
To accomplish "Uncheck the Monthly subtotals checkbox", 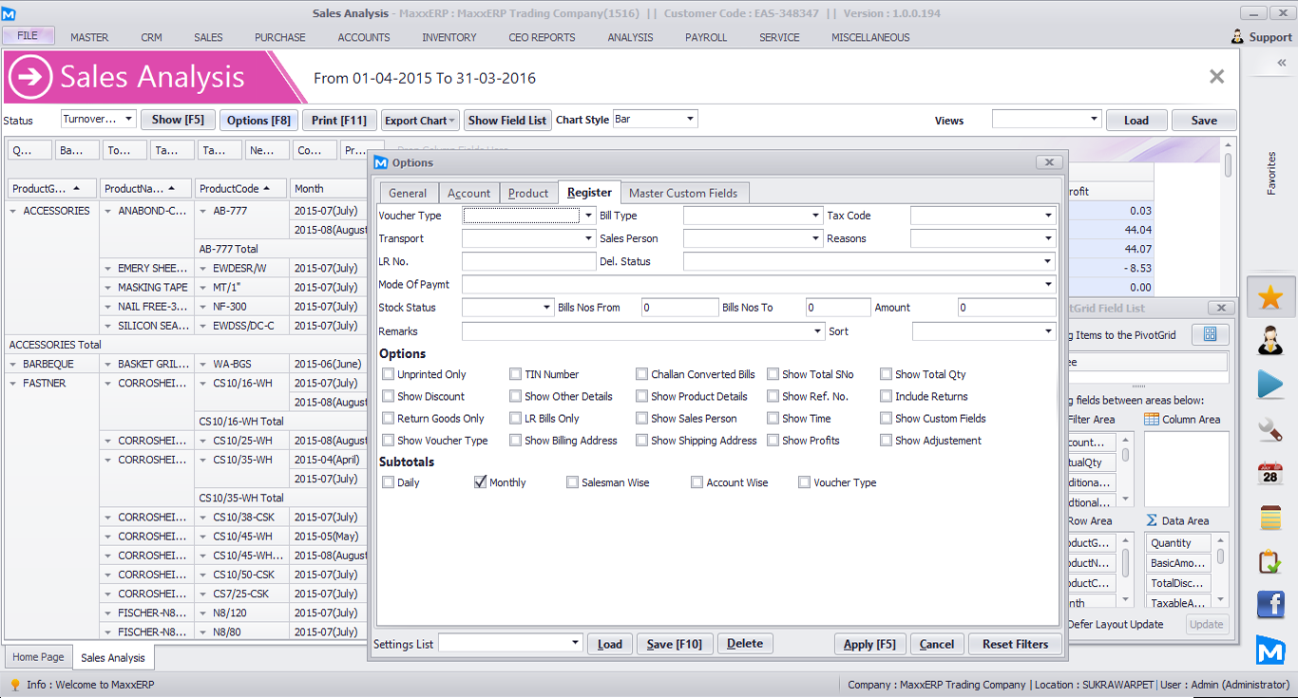I will (480, 482).
